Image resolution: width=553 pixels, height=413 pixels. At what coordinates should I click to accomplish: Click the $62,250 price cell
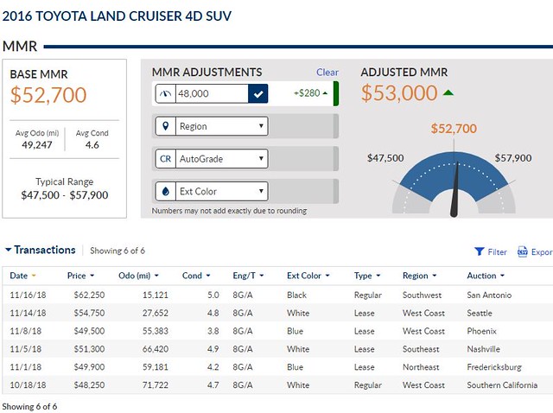pos(89,295)
